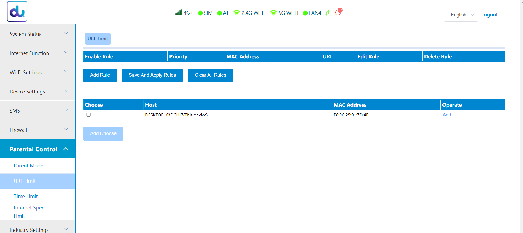Image resolution: width=523 pixels, height=233 pixels.
Task: Open the English language dropdown
Action: pos(461,15)
